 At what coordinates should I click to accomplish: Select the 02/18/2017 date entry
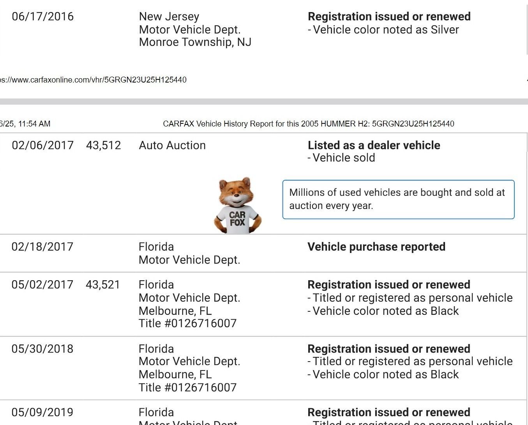click(42, 247)
